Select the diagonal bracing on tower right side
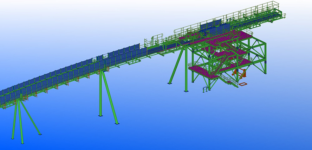 [x=256, y=53]
